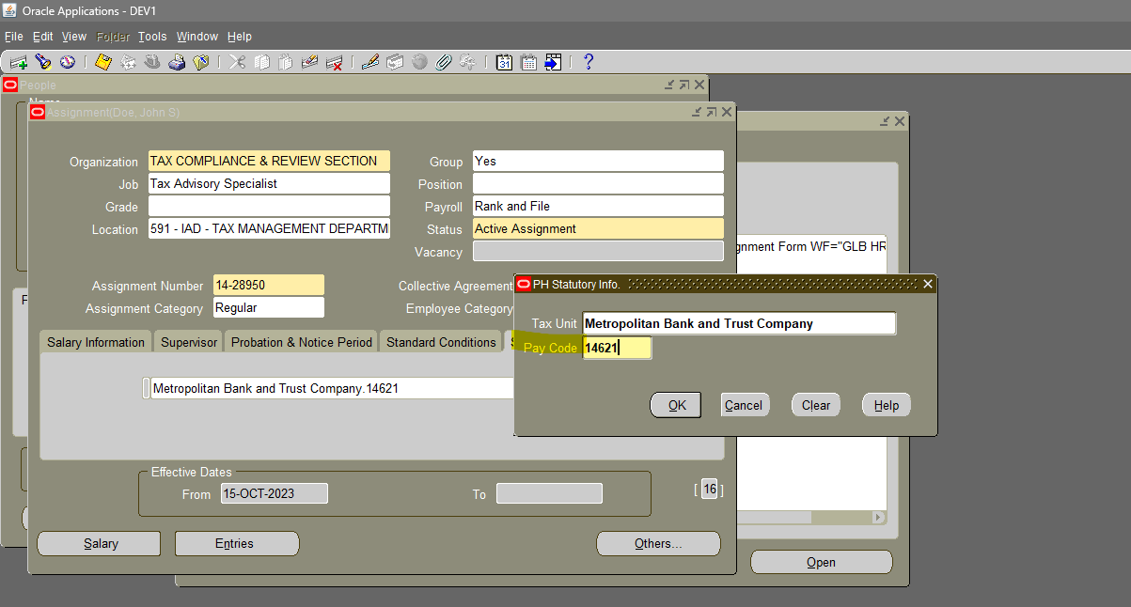Click the Others... button
Viewport: 1131px width, 607px height.
pos(658,543)
